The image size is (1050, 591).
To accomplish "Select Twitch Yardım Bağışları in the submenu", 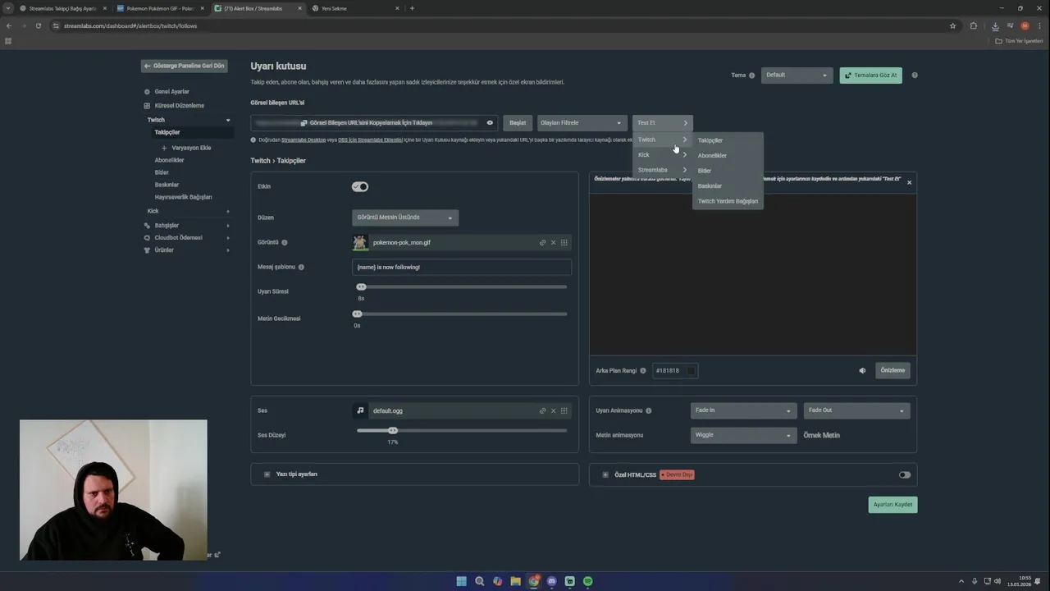I will coord(728,201).
